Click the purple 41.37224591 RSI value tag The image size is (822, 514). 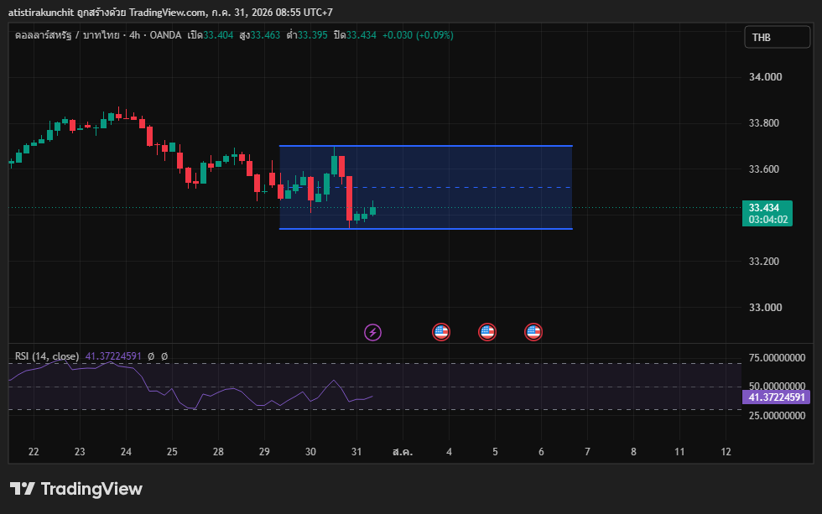point(776,397)
